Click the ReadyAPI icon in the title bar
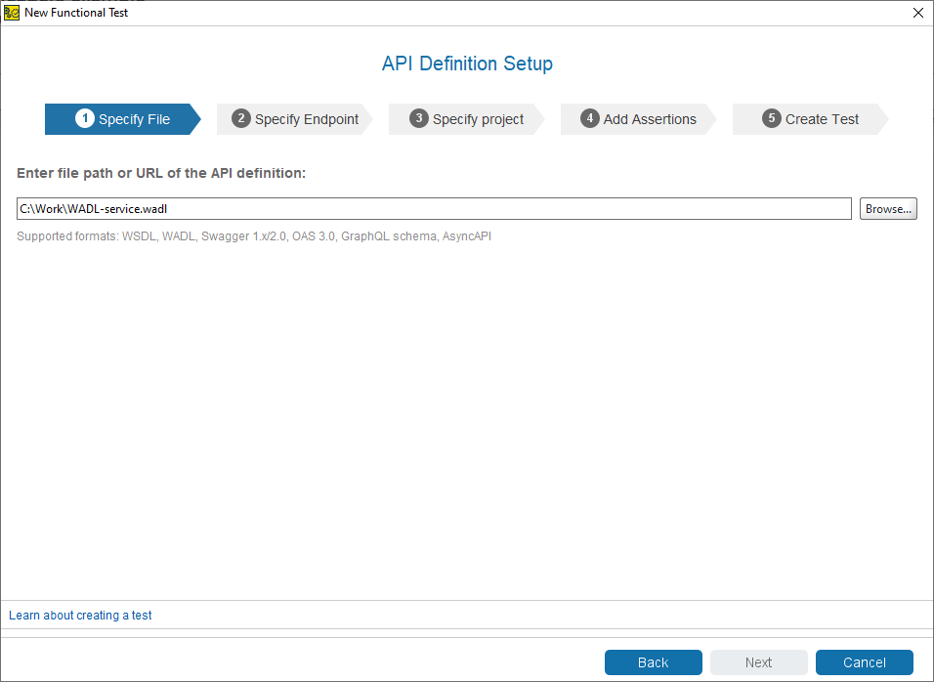934x682 pixels. pos(12,13)
